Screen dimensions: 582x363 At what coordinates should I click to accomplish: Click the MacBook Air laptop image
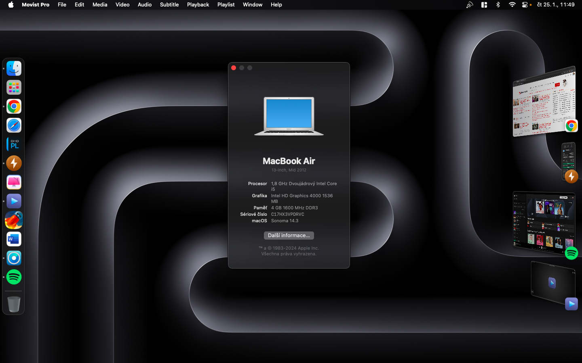(289, 116)
